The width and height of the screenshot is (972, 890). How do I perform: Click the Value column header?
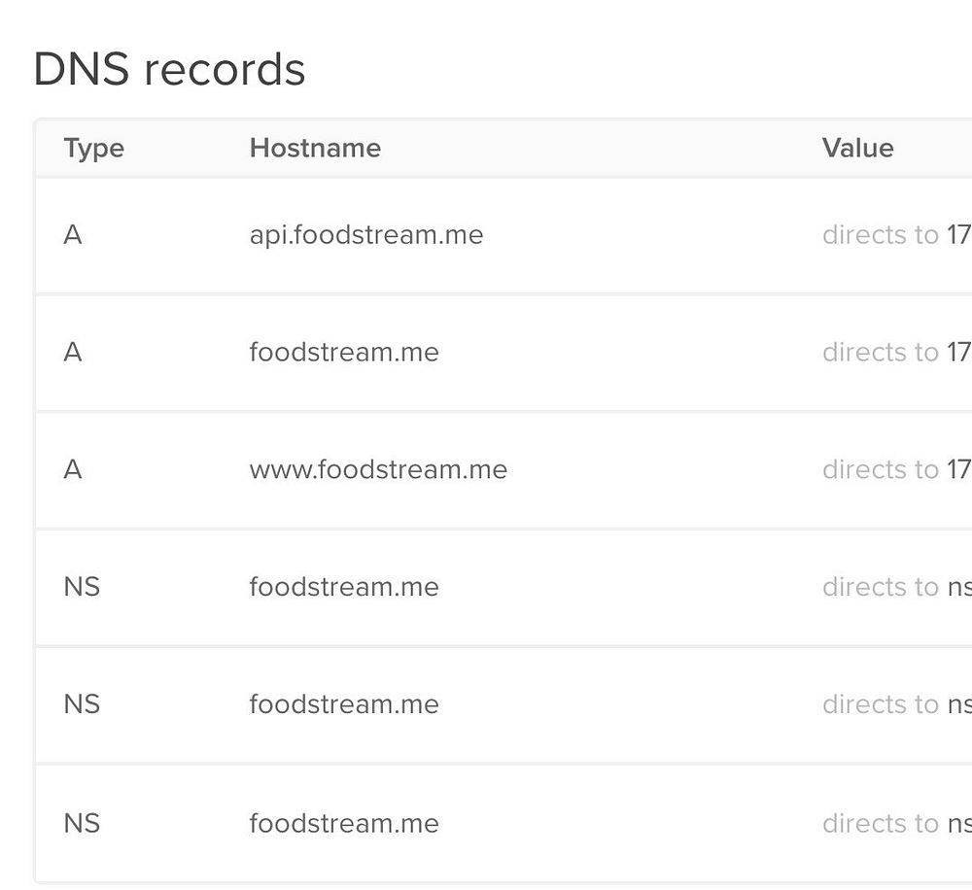click(857, 148)
